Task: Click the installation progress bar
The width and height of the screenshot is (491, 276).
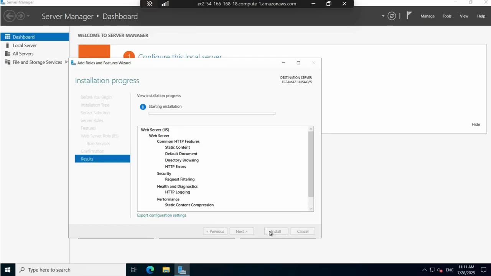Action: [x=212, y=113]
